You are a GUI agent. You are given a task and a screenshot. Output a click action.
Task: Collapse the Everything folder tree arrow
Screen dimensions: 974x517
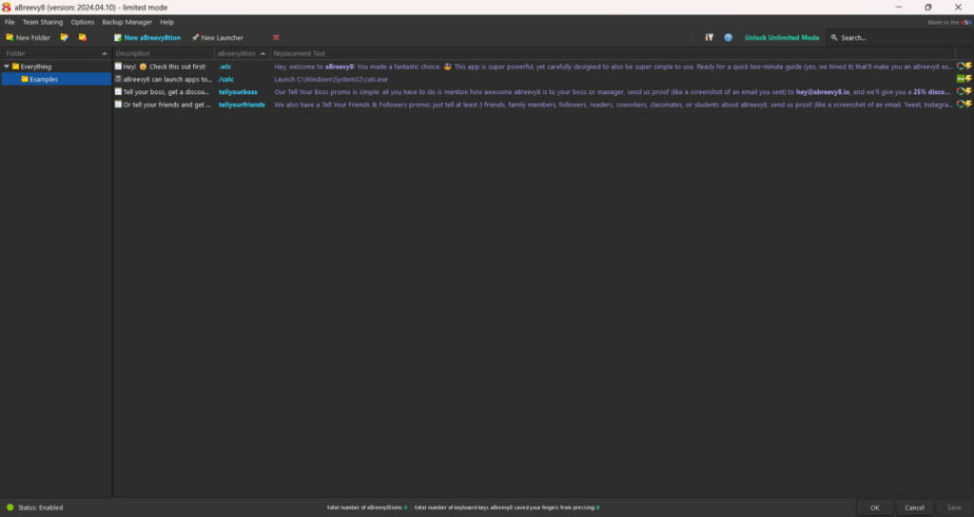[x=7, y=67]
